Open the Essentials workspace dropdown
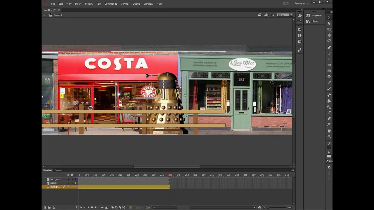Viewport: 374px width, 210px height. click(302, 3)
